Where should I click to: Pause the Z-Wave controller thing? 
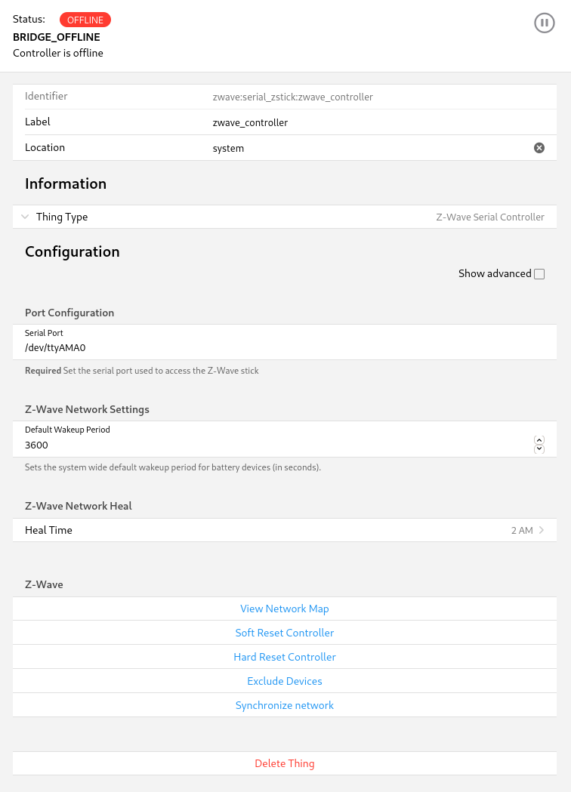[544, 23]
